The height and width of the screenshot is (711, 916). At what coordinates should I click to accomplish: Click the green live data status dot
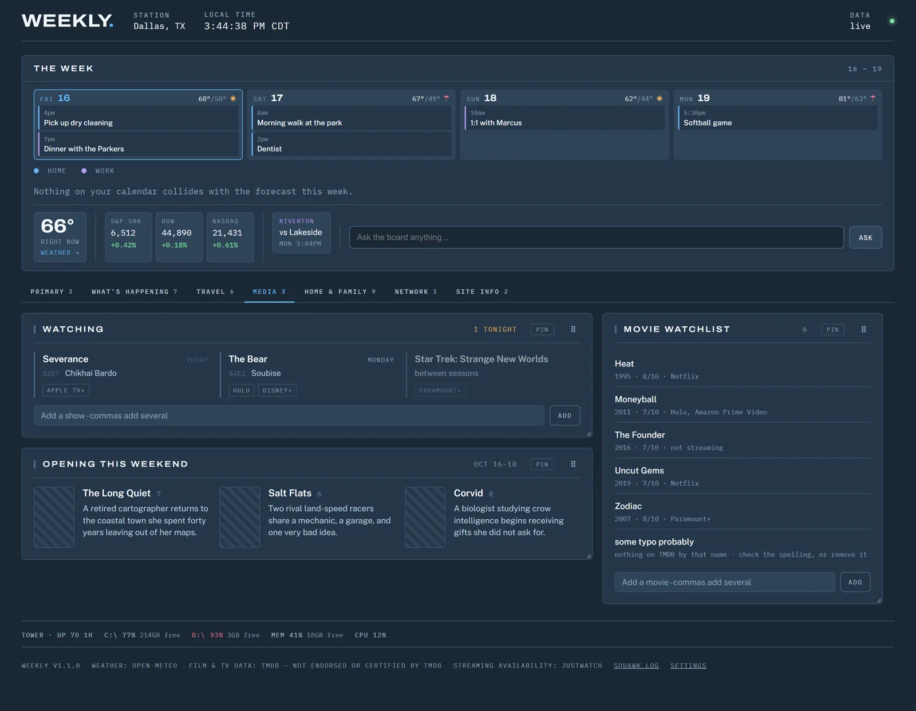(x=892, y=21)
